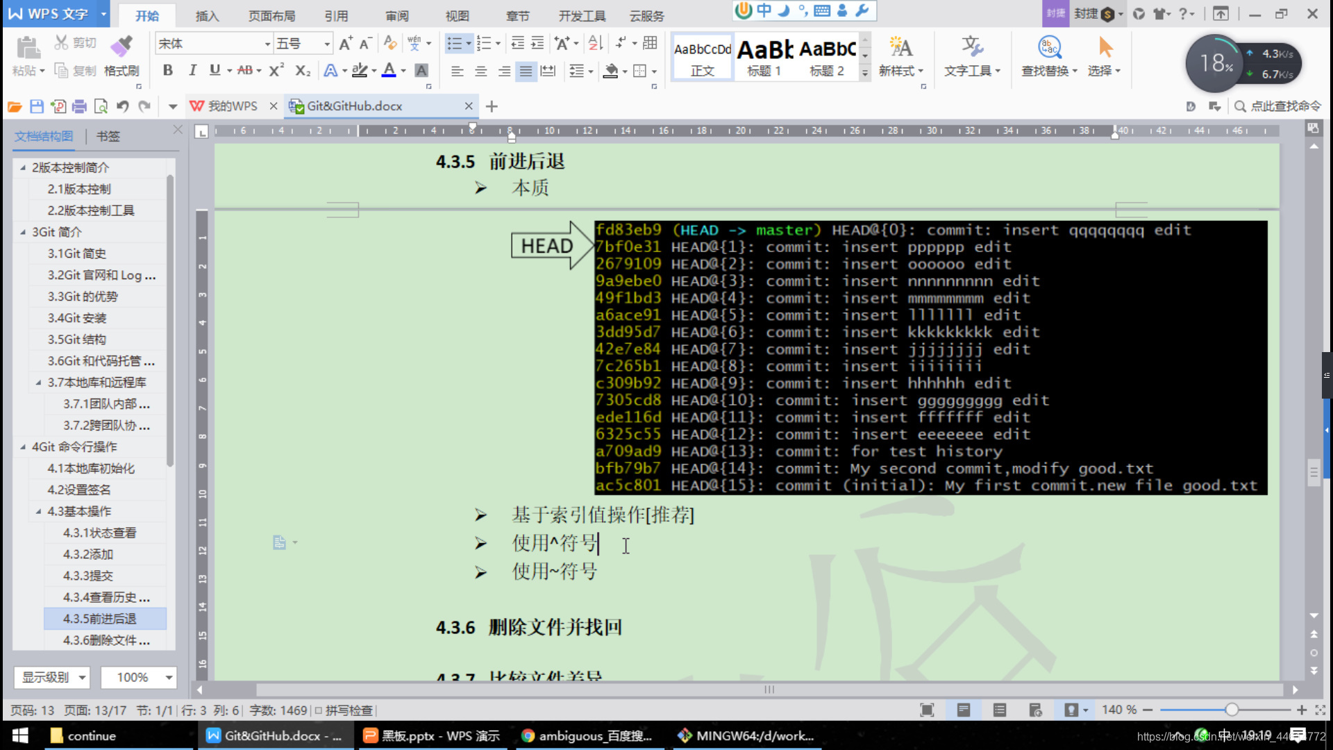Apply subscript formatting
Image resolution: width=1333 pixels, height=750 pixels.
point(303,70)
